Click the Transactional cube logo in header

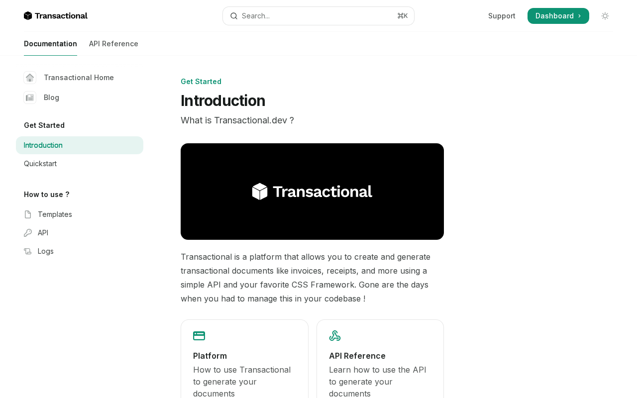click(28, 16)
